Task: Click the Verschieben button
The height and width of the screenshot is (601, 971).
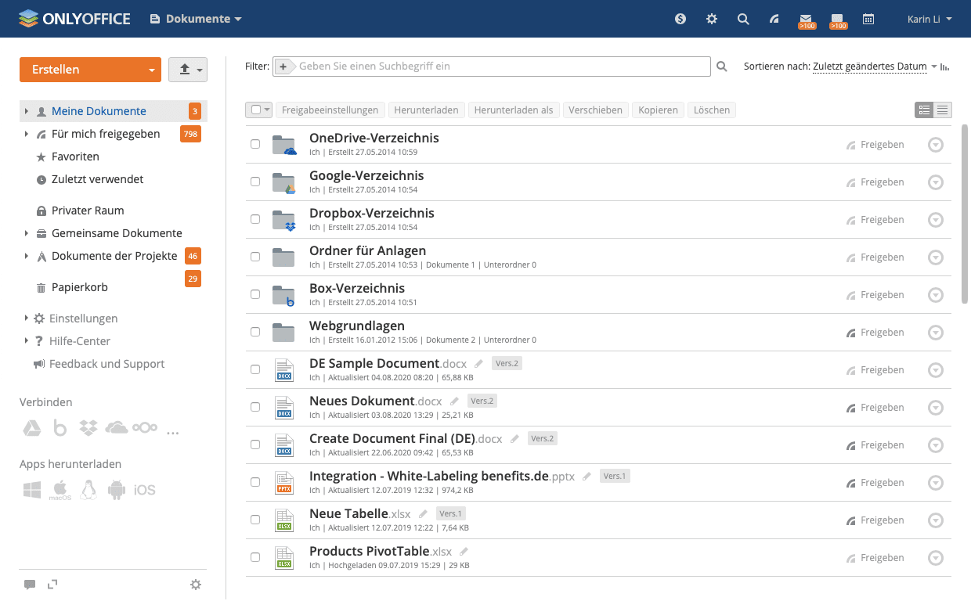Action: tap(596, 110)
